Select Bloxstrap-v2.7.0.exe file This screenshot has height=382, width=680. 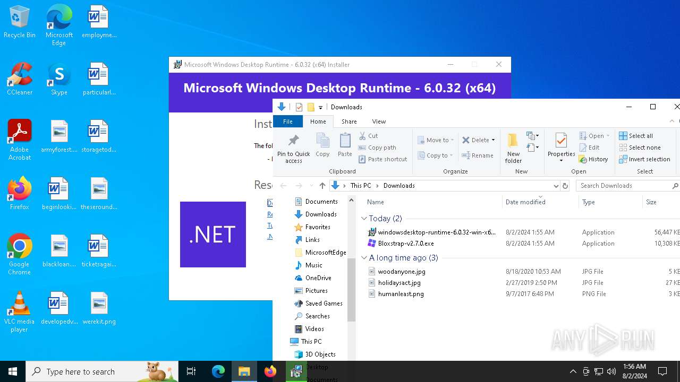point(406,244)
